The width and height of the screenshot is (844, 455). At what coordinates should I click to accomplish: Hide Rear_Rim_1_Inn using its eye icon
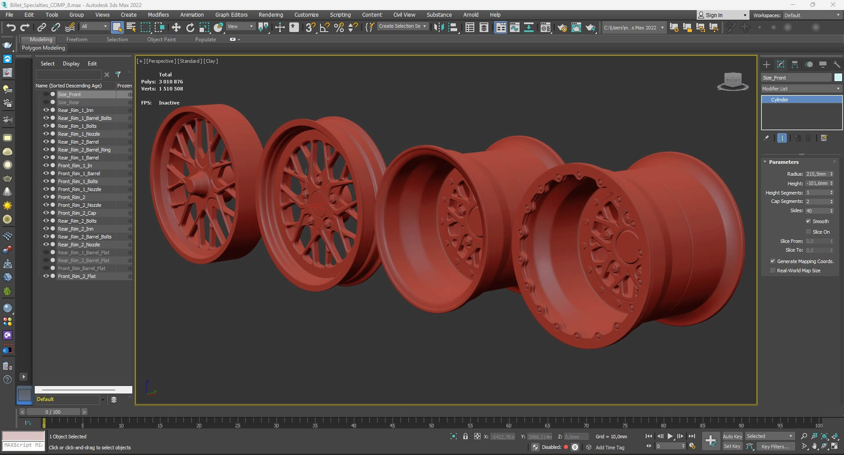tap(46, 110)
